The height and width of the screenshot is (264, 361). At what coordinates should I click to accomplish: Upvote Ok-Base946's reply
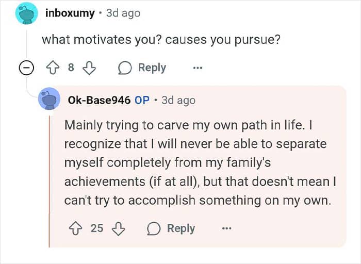point(75,228)
